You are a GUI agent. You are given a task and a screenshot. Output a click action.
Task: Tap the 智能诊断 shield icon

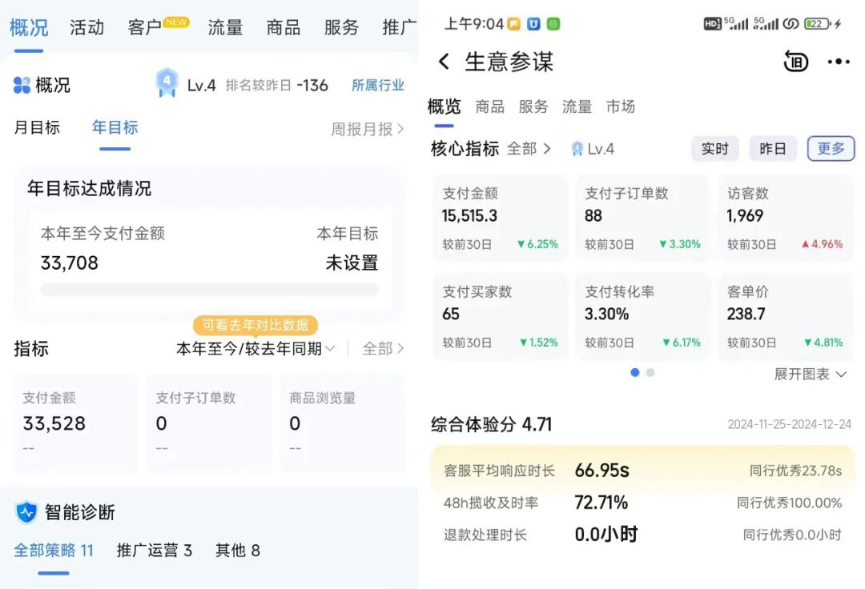26,512
